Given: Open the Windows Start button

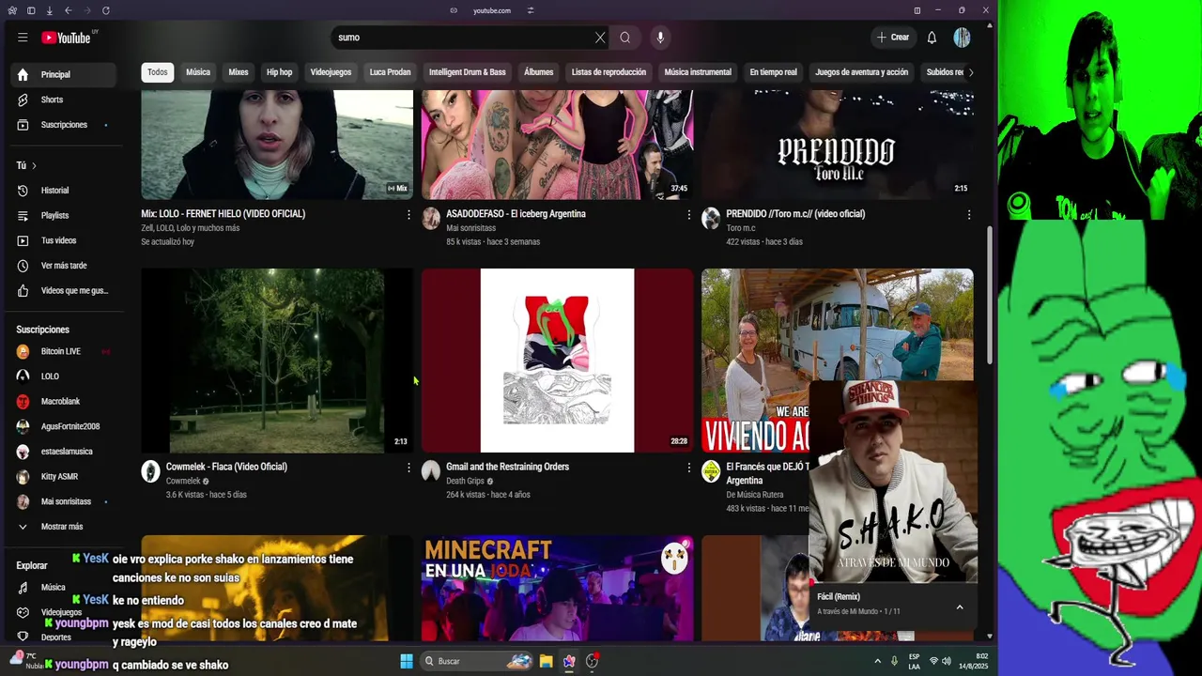Looking at the screenshot, I should click(407, 661).
